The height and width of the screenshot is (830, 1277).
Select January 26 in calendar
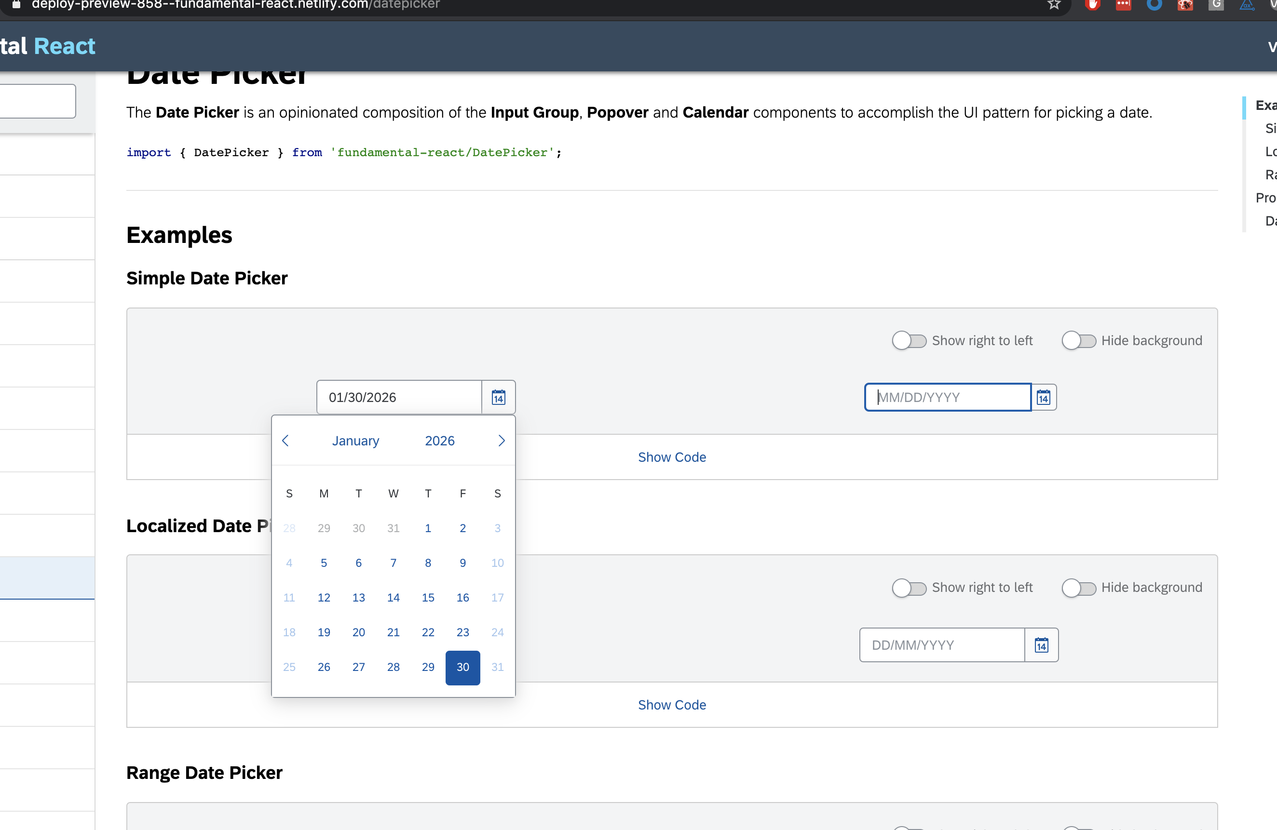(x=324, y=667)
